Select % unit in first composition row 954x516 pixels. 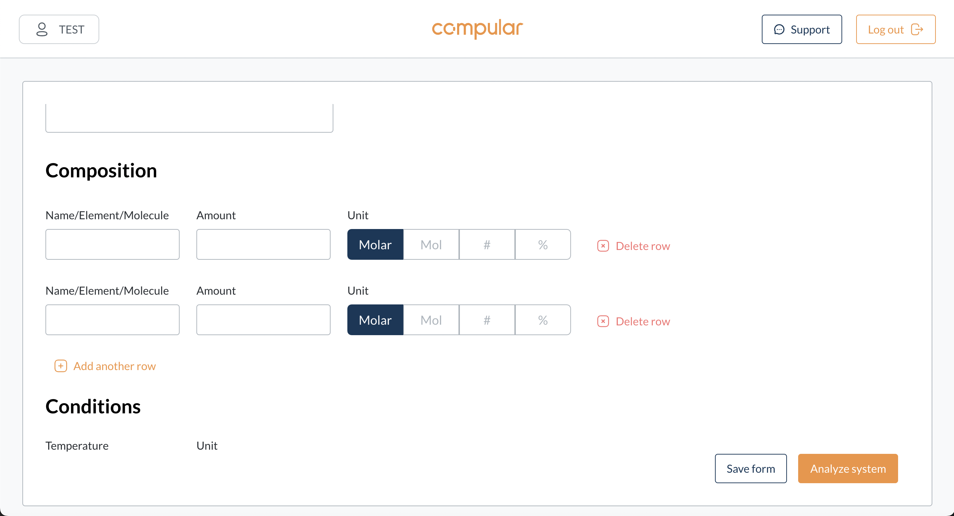[x=543, y=244]
